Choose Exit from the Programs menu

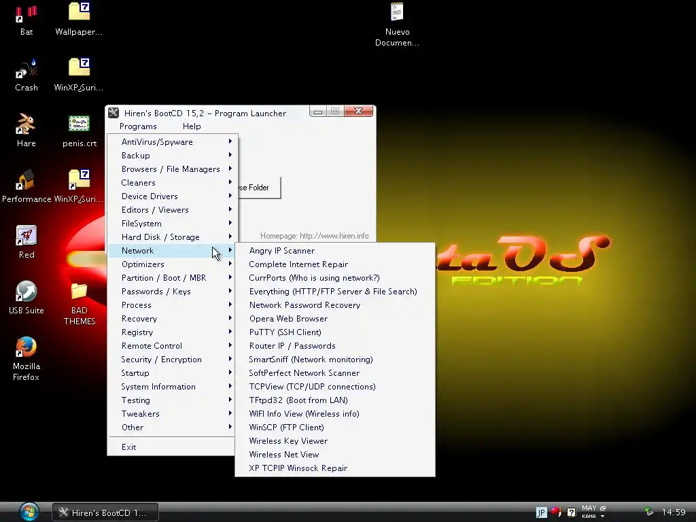(173, 447)
